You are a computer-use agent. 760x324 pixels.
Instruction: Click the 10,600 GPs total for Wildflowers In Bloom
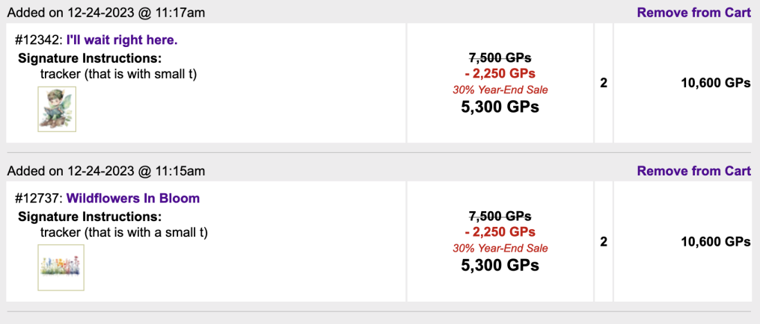[716, 242]
